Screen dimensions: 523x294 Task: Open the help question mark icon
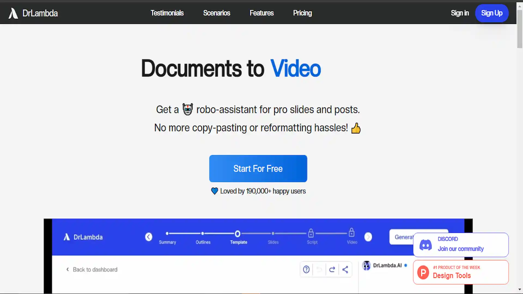[306, 269]
